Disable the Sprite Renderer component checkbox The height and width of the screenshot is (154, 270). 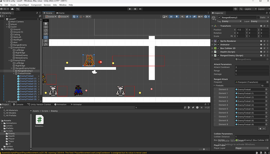218,41
